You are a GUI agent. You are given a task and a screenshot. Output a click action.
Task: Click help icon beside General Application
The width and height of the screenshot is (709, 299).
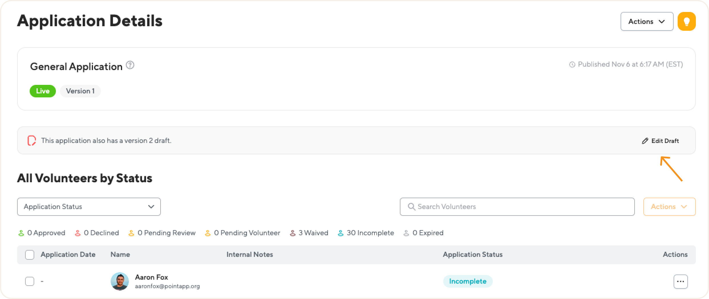[130, 65]
